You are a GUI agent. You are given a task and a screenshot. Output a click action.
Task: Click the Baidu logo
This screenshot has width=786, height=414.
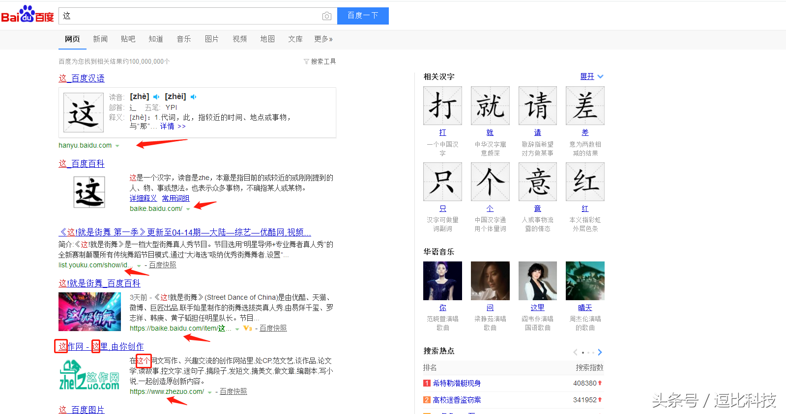(x=28, y=15)
